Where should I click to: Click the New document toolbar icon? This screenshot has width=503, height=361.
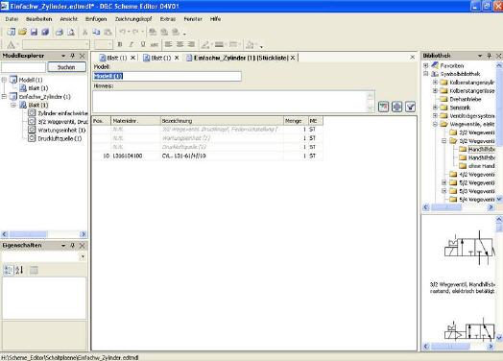12,32
